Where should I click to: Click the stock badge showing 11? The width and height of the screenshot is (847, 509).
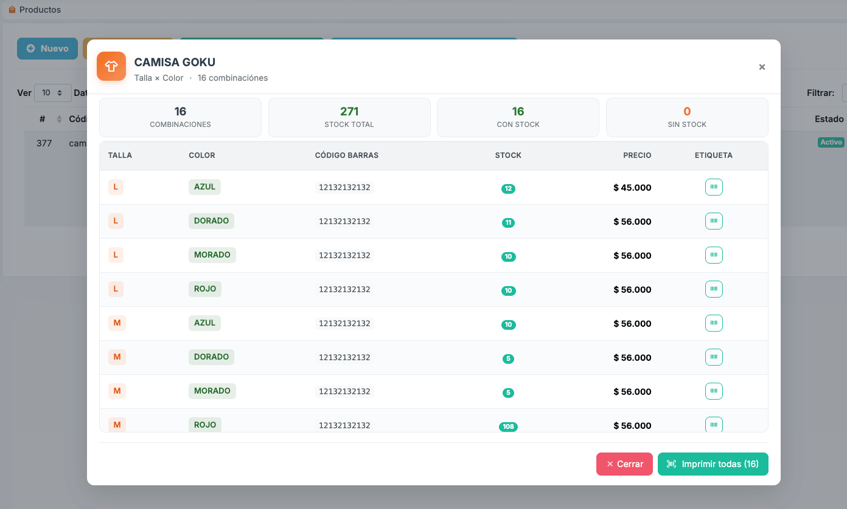508,223
